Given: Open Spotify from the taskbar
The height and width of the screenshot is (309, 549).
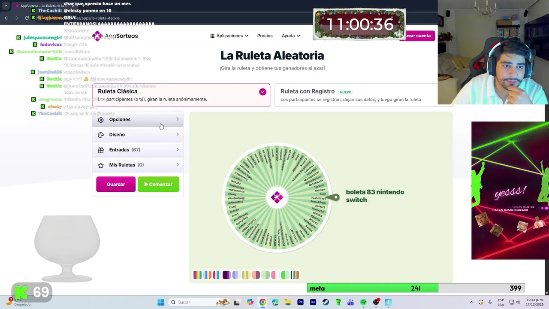Looking at the screenshot, I should click(363, 302).
